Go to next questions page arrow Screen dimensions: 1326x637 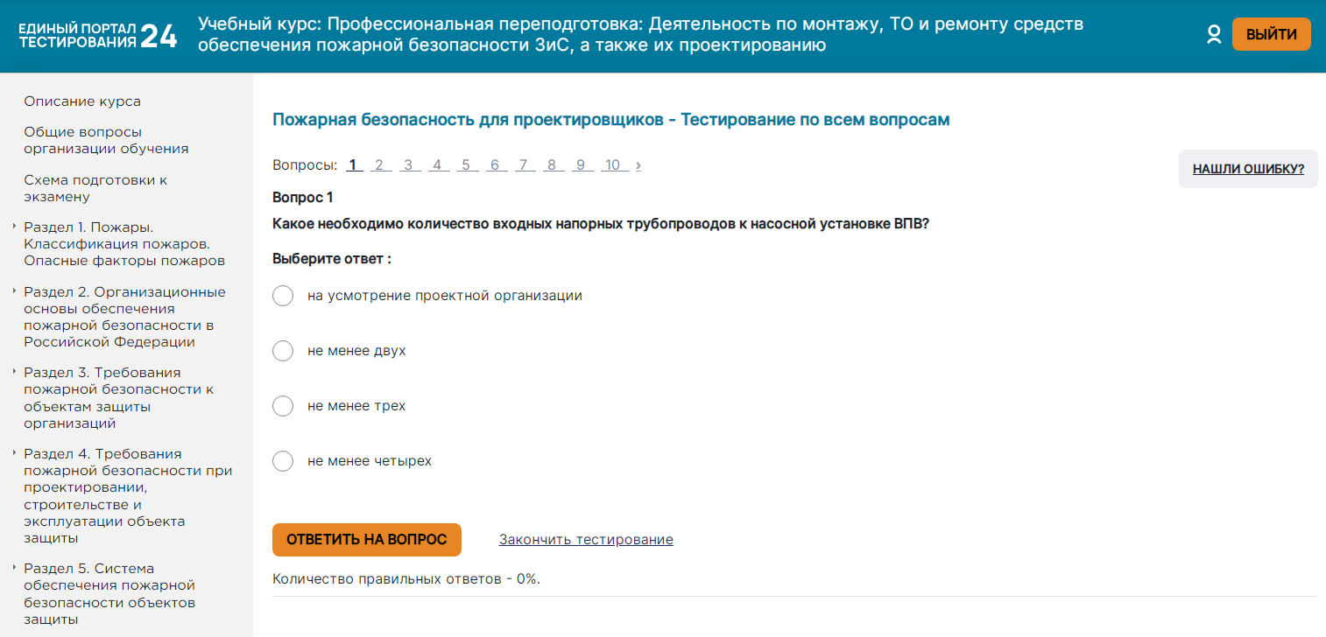tap(638, 164)
